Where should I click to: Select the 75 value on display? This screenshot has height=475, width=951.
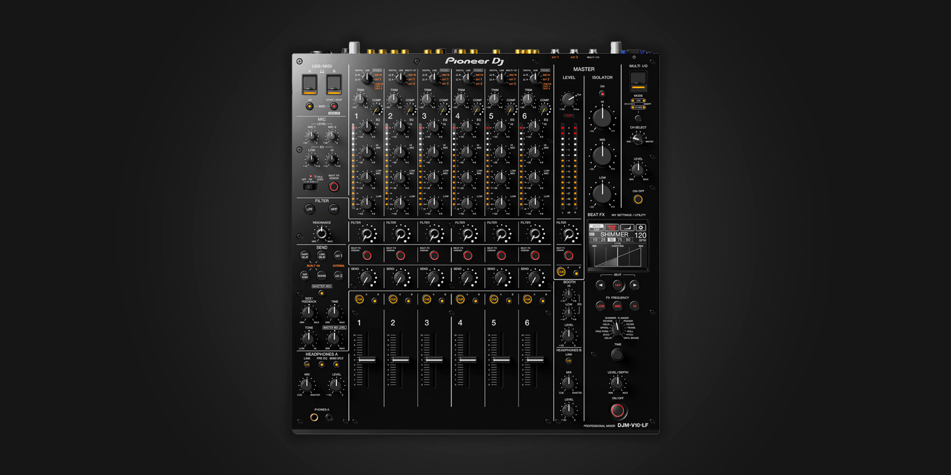tap(620, 240)
